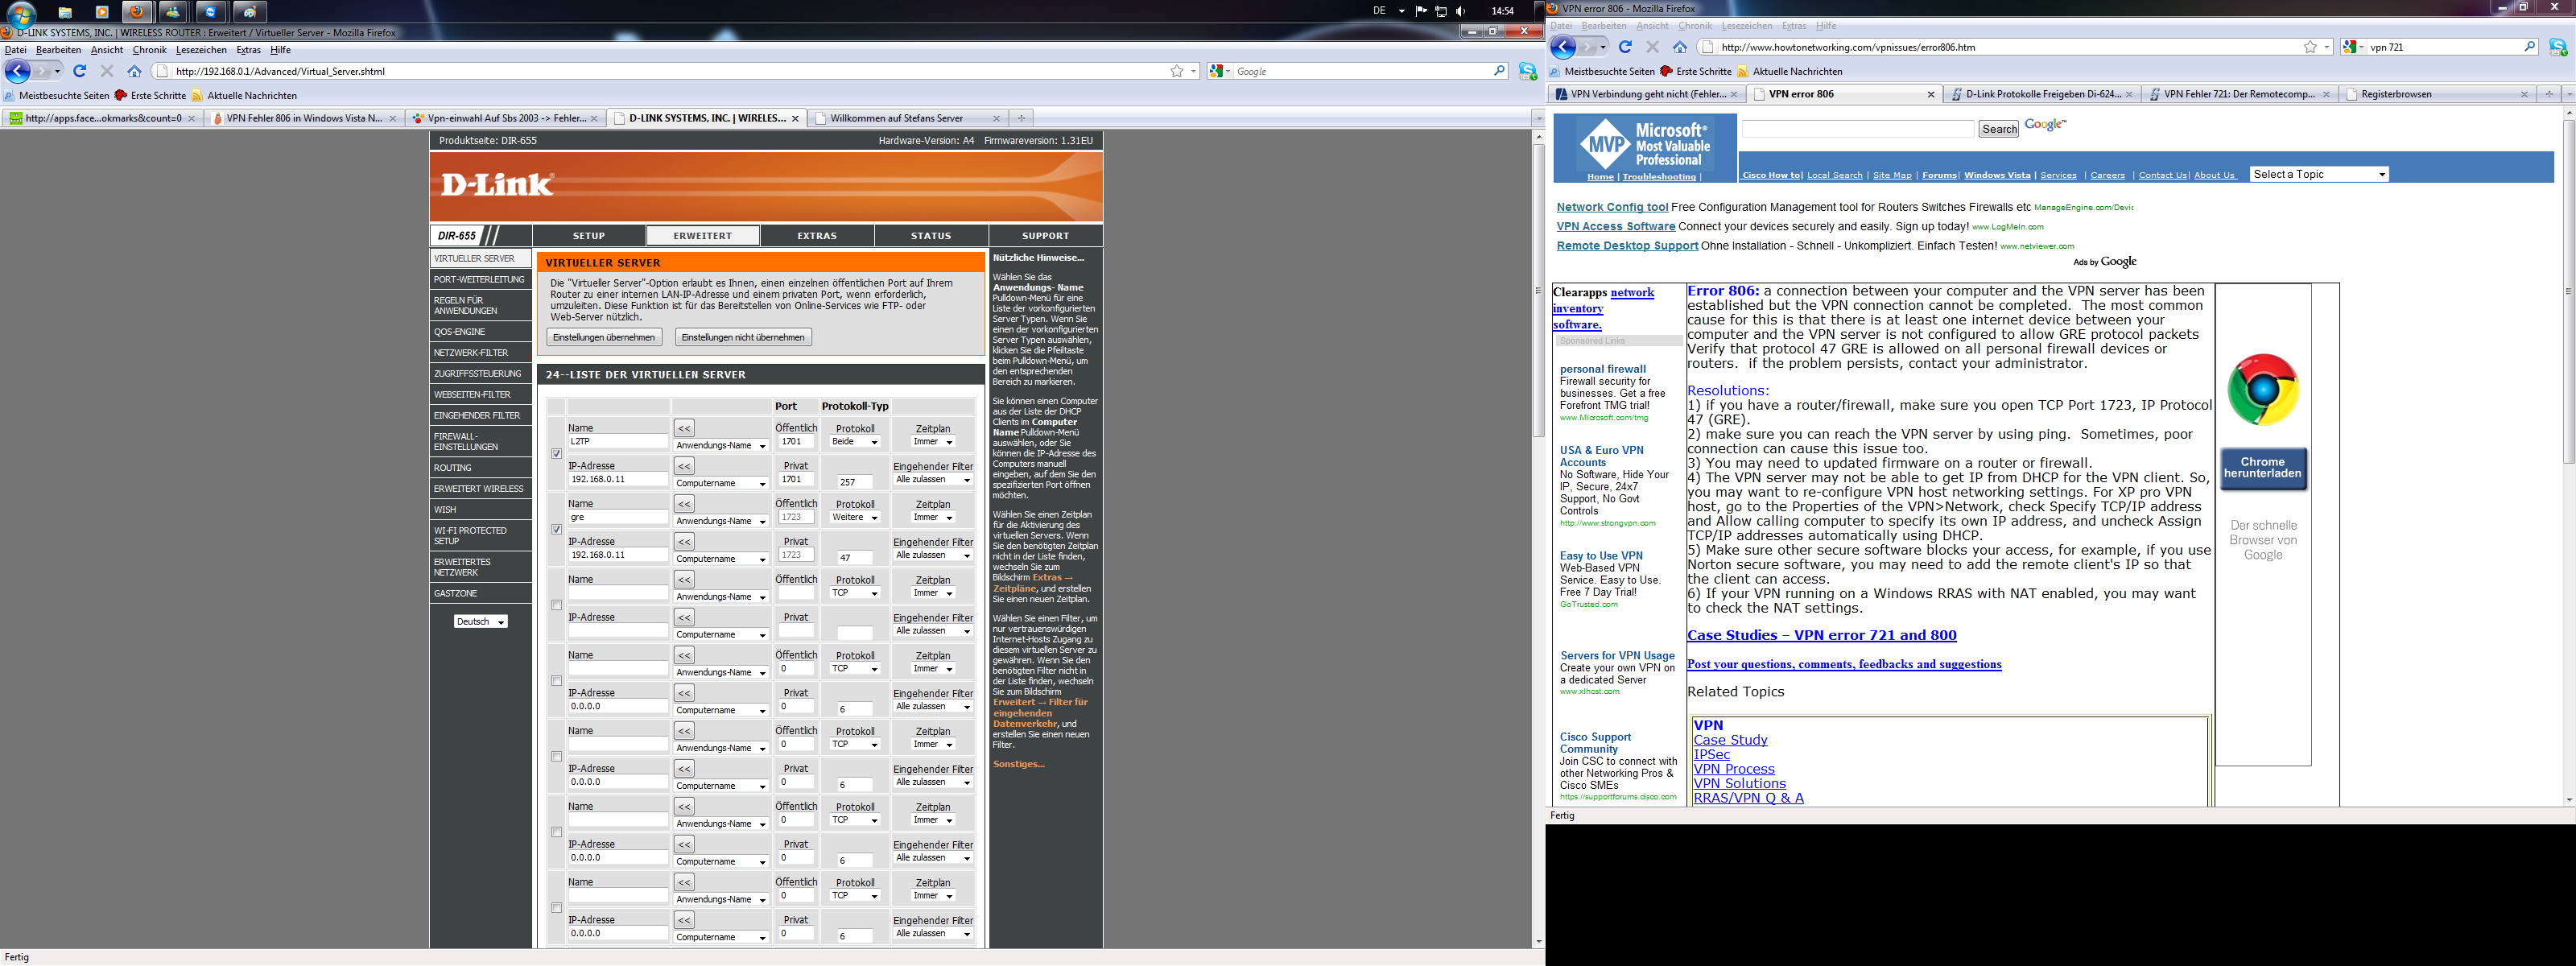Click reload icon in D-Link router window
The image size is (2576, 966).
tap(80, 71)
